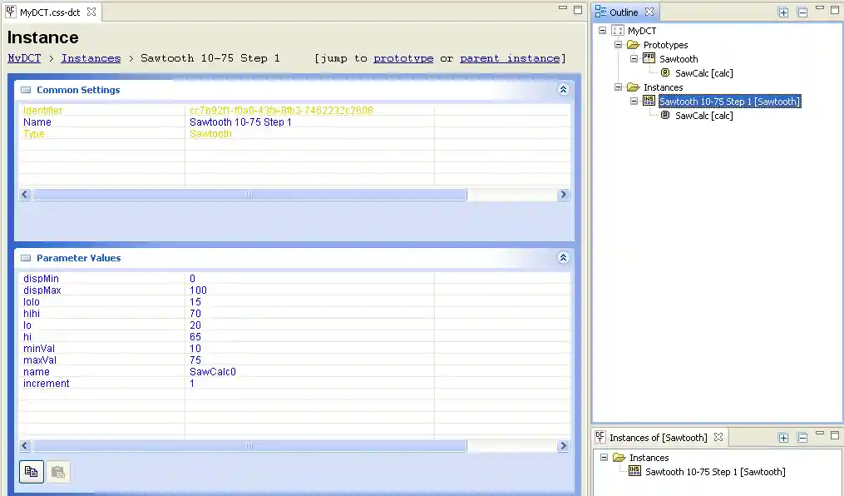Collapse the MyDCT root node in Outline
844x496 pixels.
(x=603, y=31)
